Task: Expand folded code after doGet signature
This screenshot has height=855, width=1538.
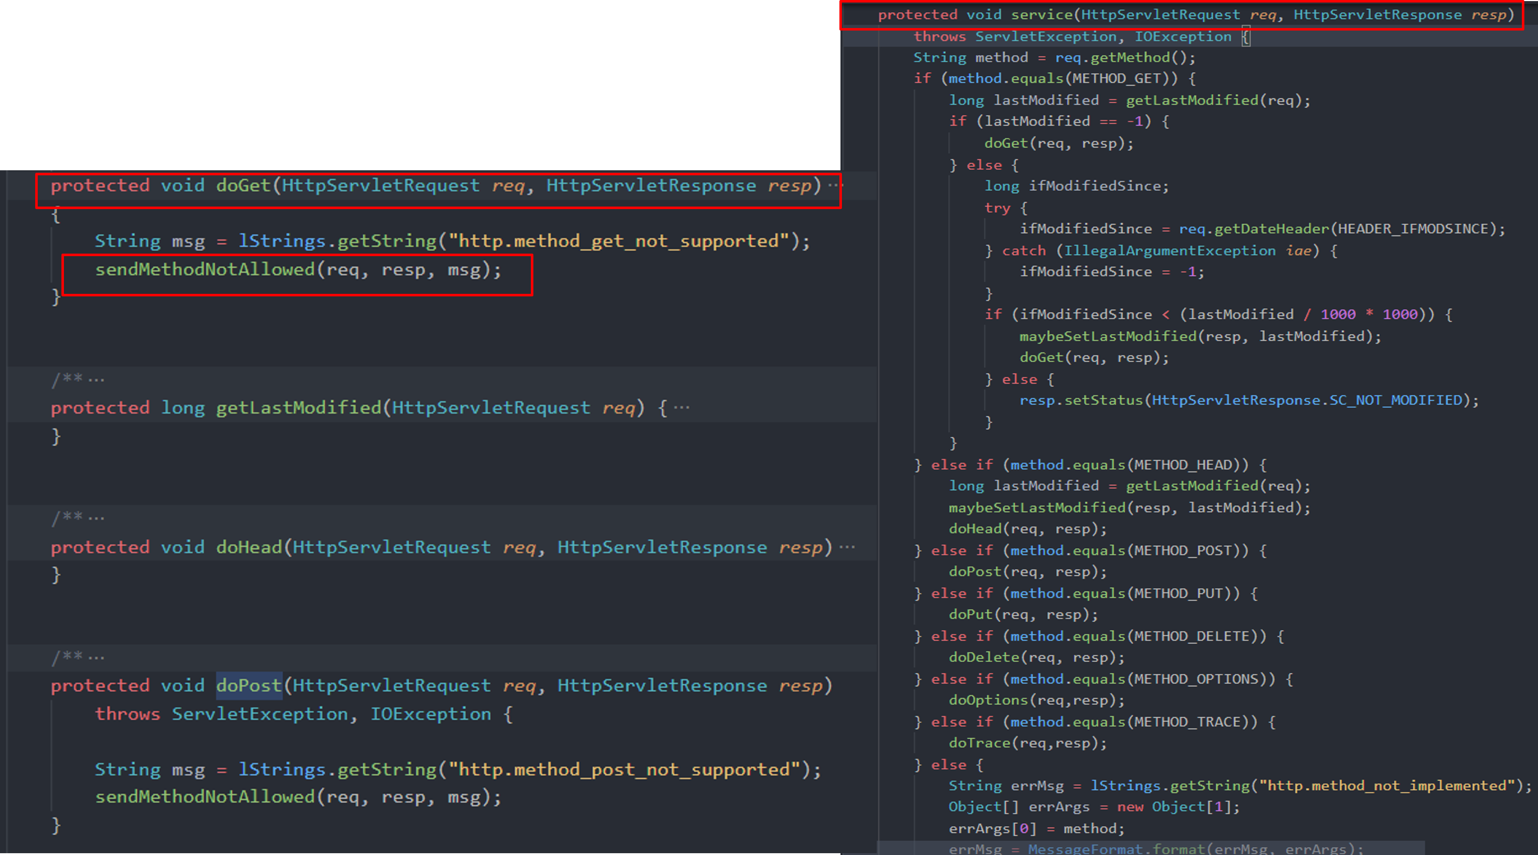Action: coord(835,185)
